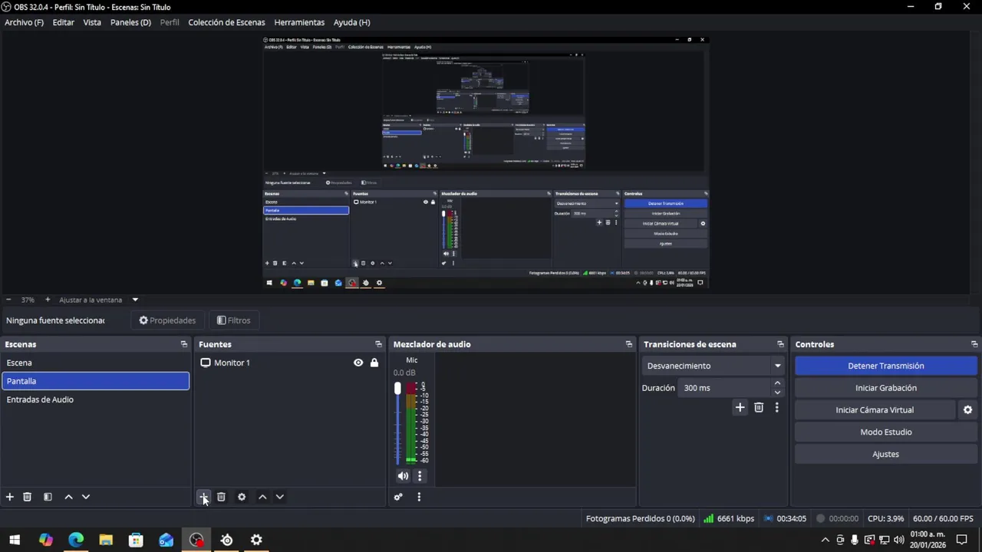Open the Ayuda menu
Screen dimensions: 982x552
pyautogui.click(x=351, y=22)
